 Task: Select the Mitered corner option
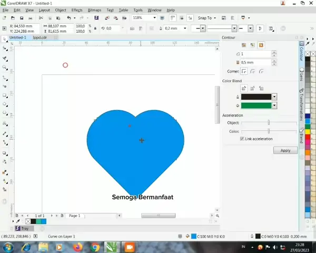coord(244,71)
